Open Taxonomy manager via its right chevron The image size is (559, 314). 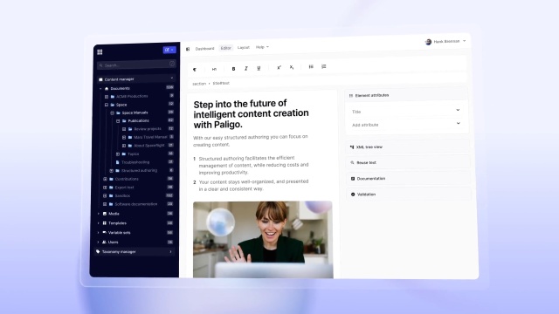171,252
